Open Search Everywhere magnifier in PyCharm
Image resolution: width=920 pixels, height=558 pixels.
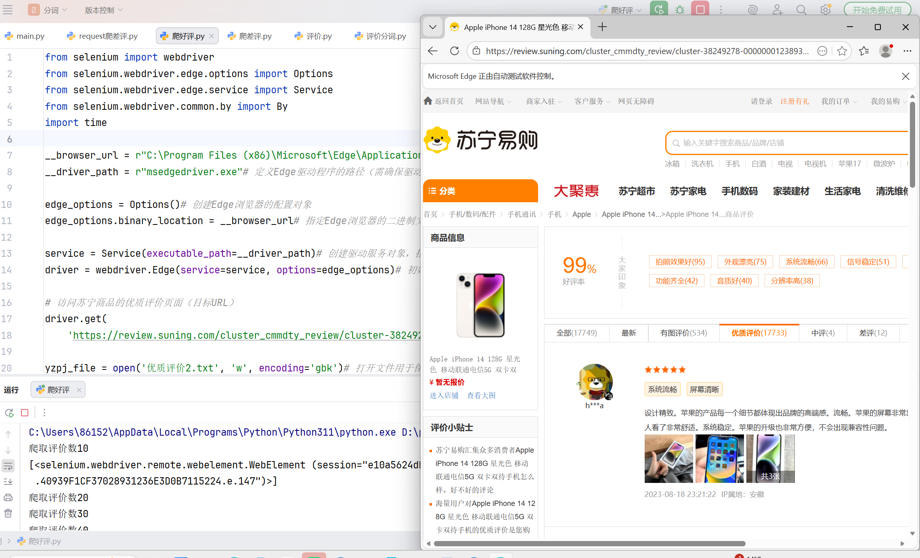coord(801,10)
